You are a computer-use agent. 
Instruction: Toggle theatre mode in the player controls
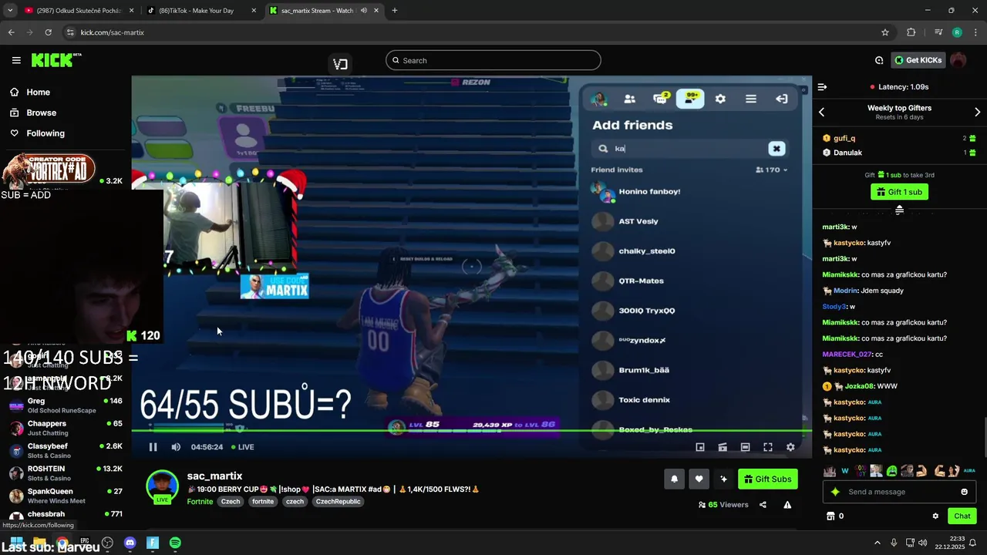[745, 447]
